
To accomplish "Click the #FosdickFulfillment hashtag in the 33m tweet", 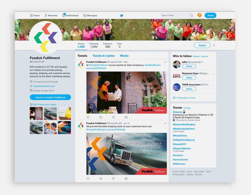I will coord(99,65).
